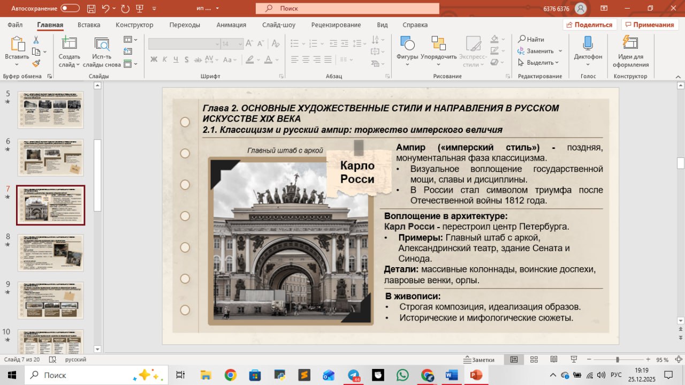Viewport: 685px width, 385px height.
Task: Click the center alignment icon
Action: 305,59
